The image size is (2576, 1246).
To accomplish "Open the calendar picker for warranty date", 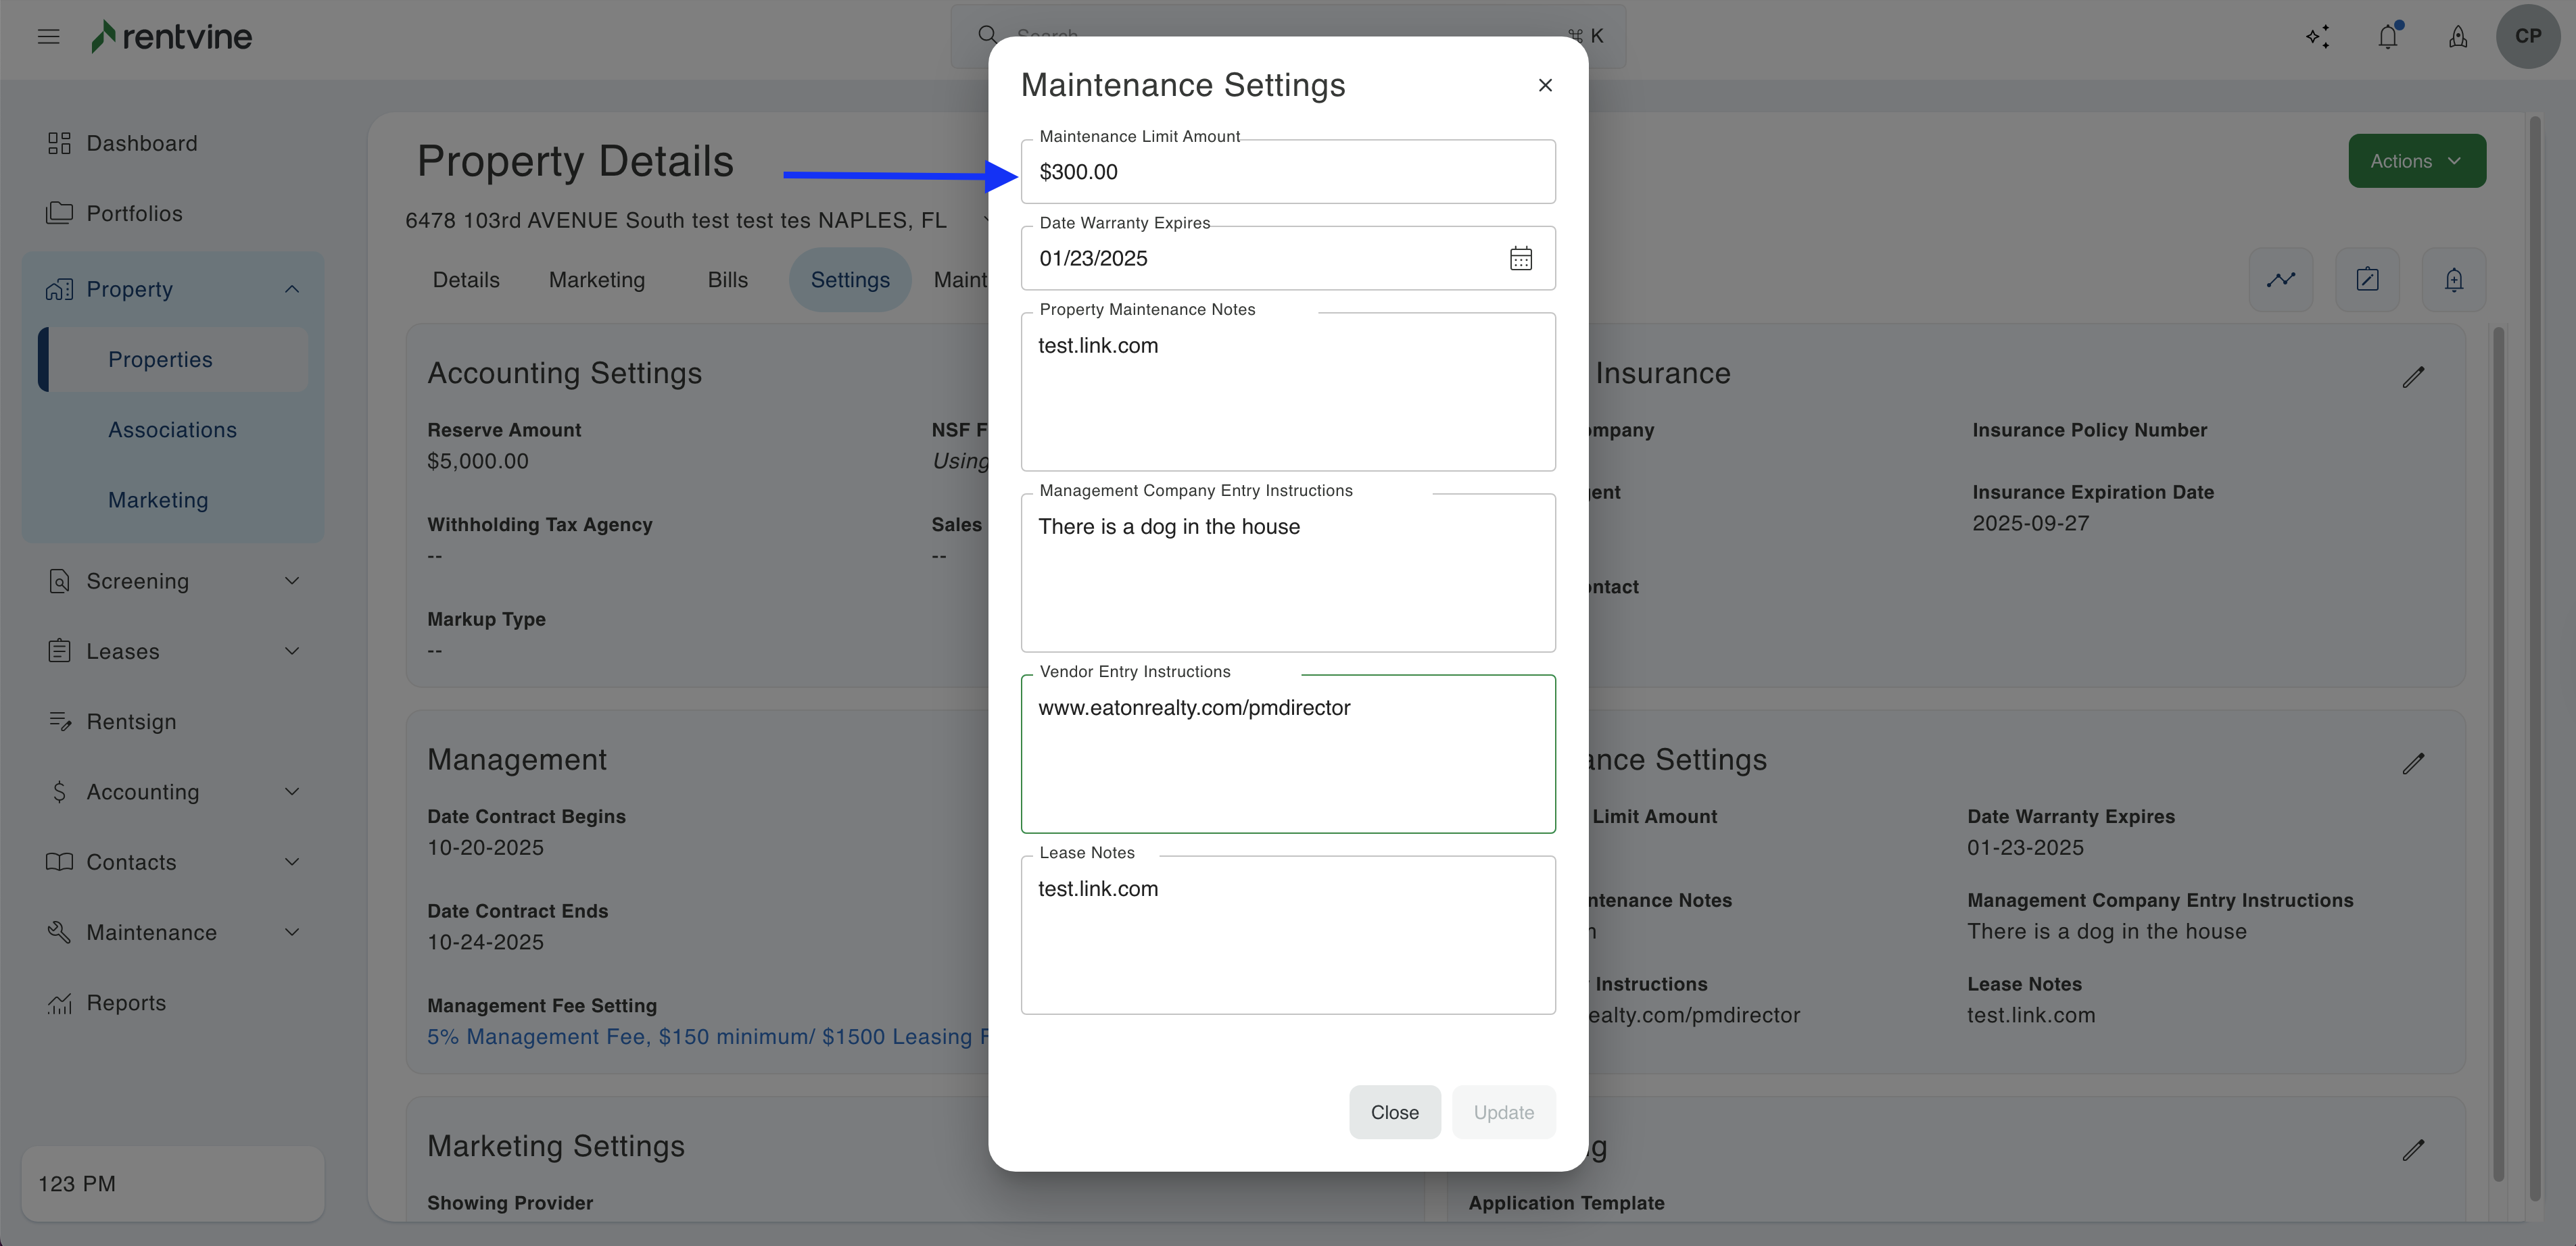I will [x=1520, y=259].
